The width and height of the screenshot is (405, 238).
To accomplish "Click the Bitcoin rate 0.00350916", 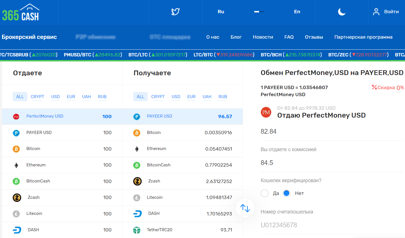I will pos(218,133).
